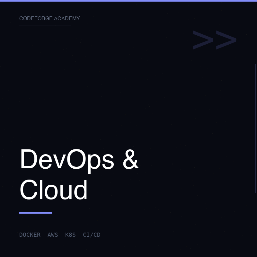Click the purple accent bar below the title
257x257 pixels.
point(35,213)
